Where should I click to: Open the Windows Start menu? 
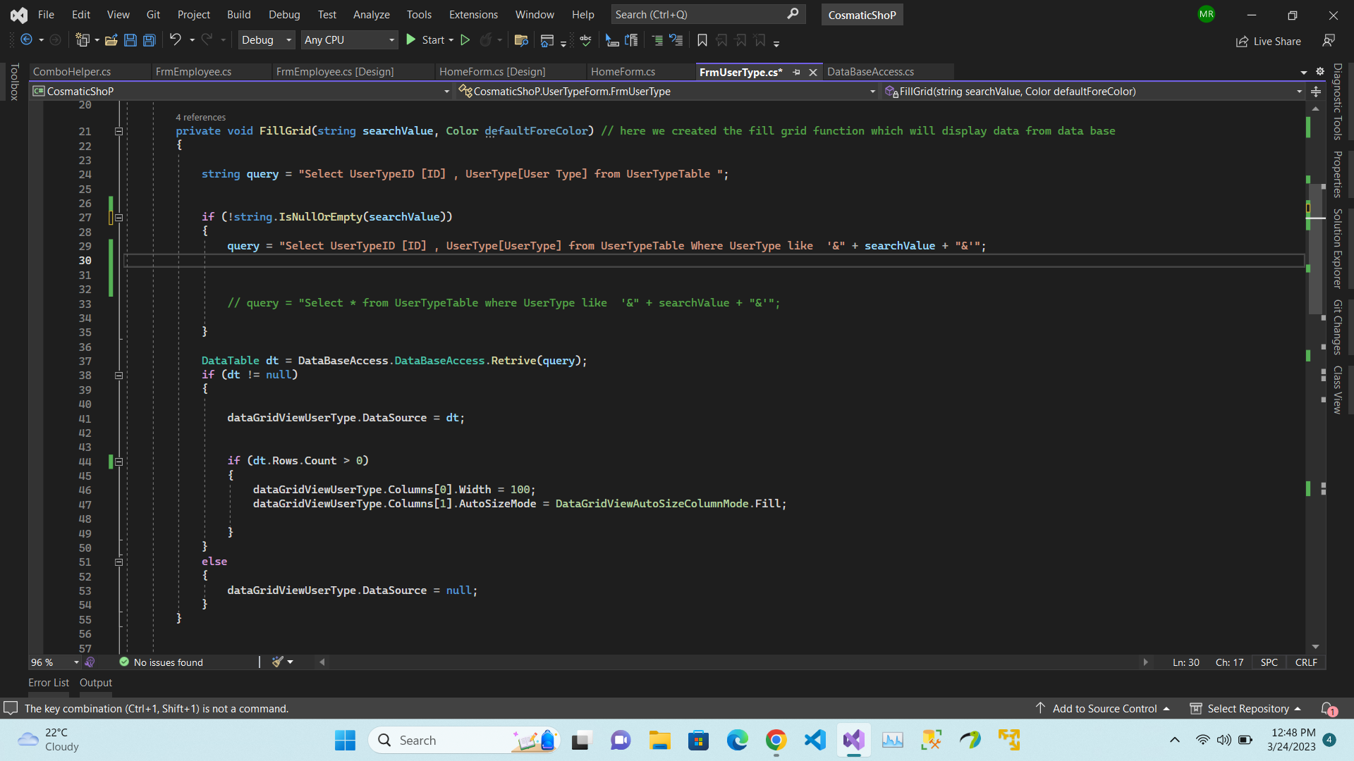pyautogui.click(x=346, y=740)
